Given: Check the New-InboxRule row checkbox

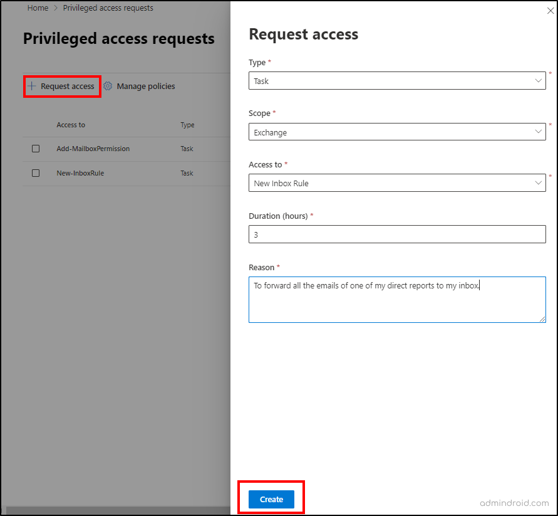Looking at the screenshot, I should coord(36,173).
